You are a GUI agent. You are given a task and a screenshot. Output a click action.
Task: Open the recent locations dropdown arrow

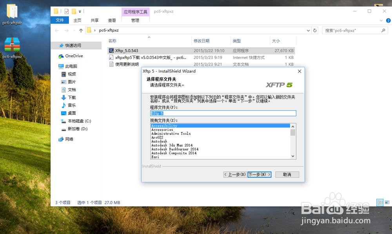point(74,30)
